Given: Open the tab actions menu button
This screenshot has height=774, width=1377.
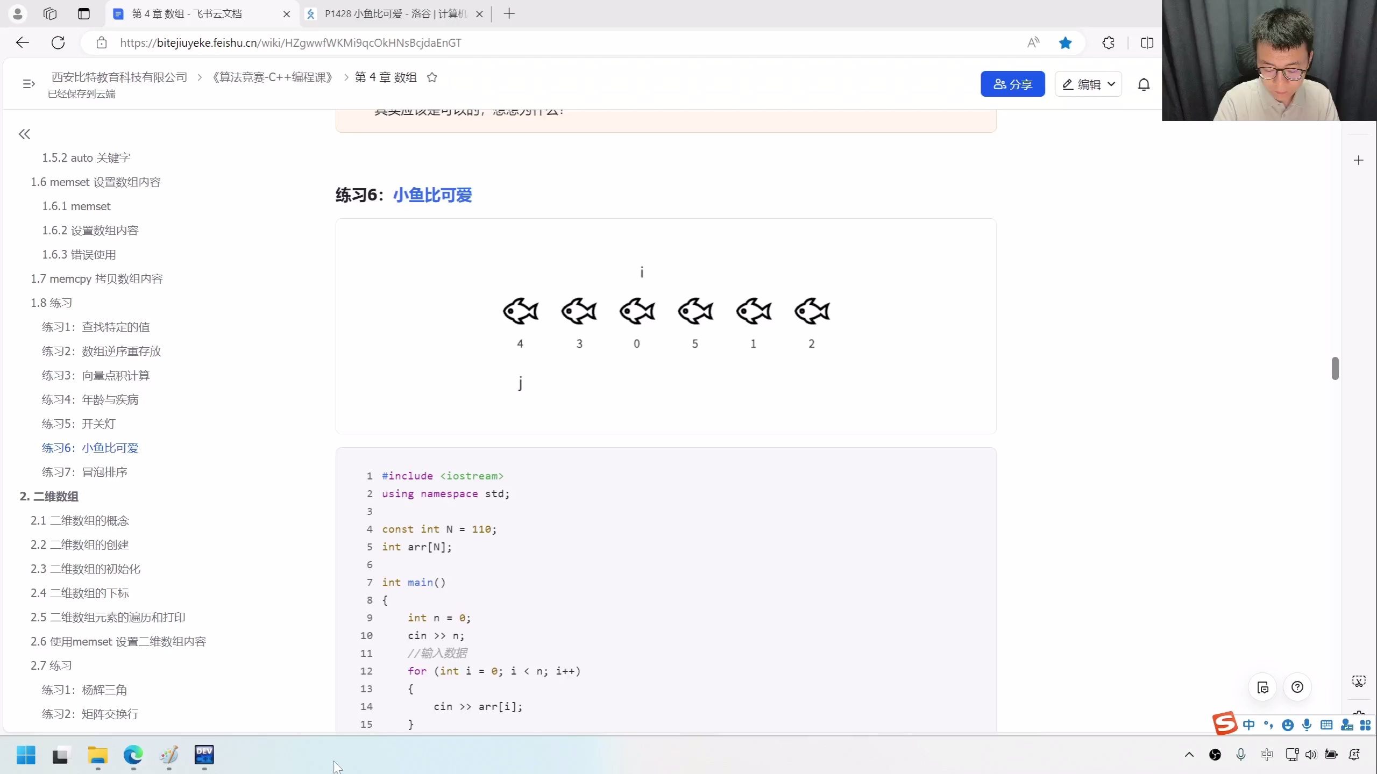Looking at the screenshot, I should pos(84,13).
